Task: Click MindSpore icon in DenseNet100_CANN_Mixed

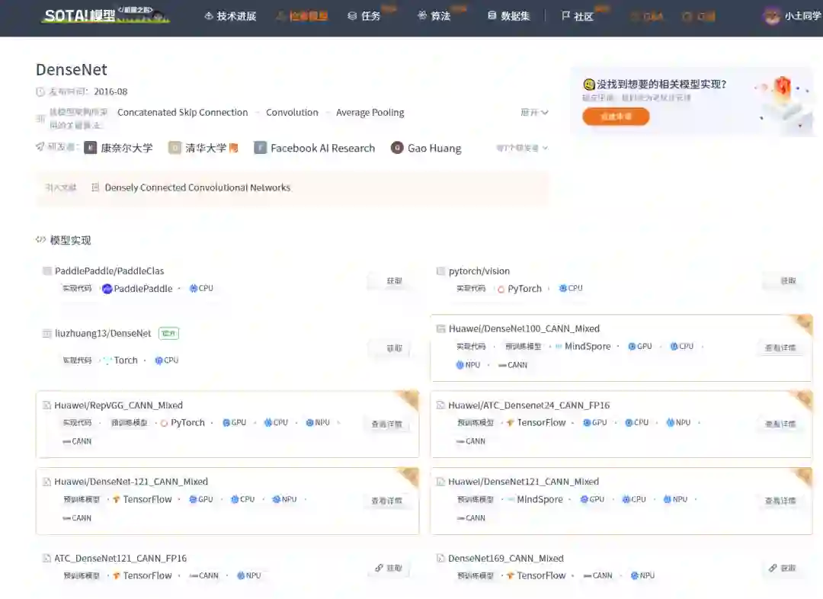Action: [559, 347]
